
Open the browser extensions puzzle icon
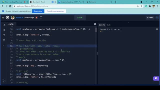150,6
